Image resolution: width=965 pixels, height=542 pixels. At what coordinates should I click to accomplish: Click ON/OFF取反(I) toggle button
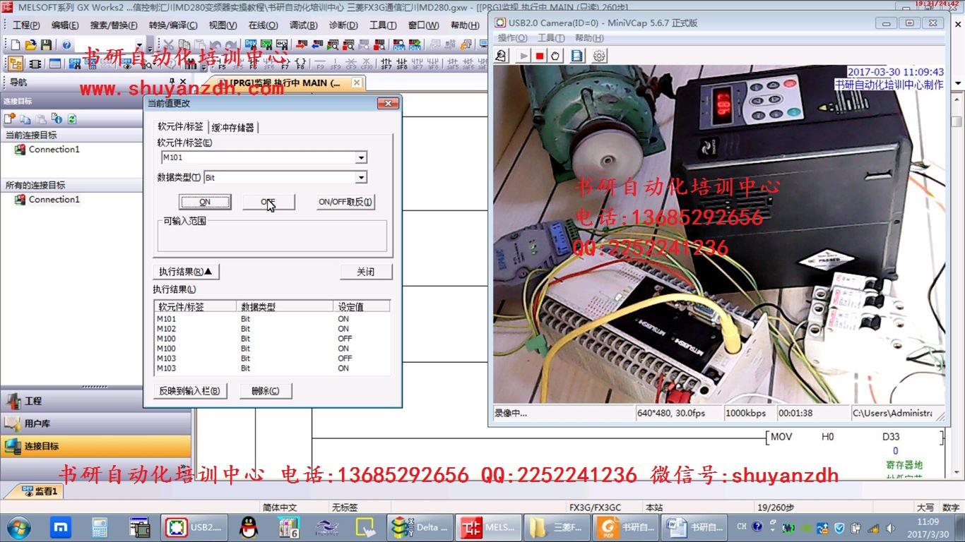coord(345,202)
